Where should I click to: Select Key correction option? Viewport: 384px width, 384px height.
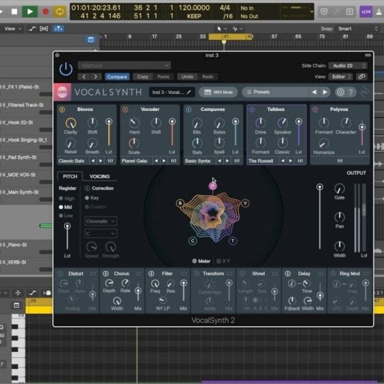coord(92,198)
